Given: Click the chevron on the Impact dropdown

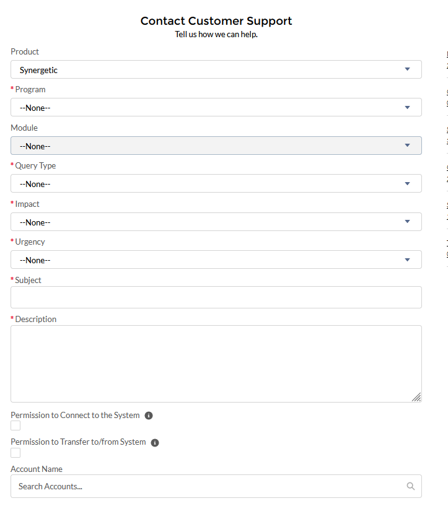Looking at the screenshot, I should tap(408, 222).
